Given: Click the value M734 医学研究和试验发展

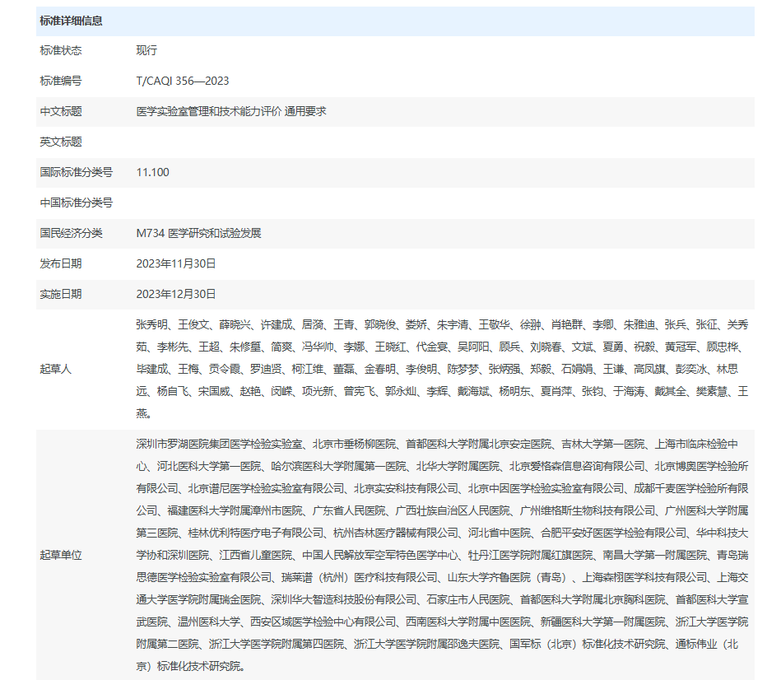Looking at the screenshot, I should [x=198, y=233].
